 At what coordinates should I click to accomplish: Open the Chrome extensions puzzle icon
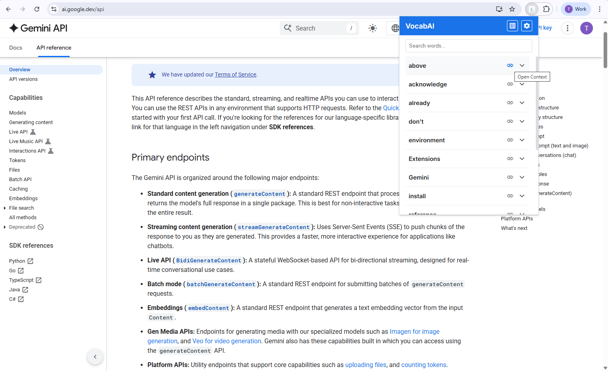(547, 9)
